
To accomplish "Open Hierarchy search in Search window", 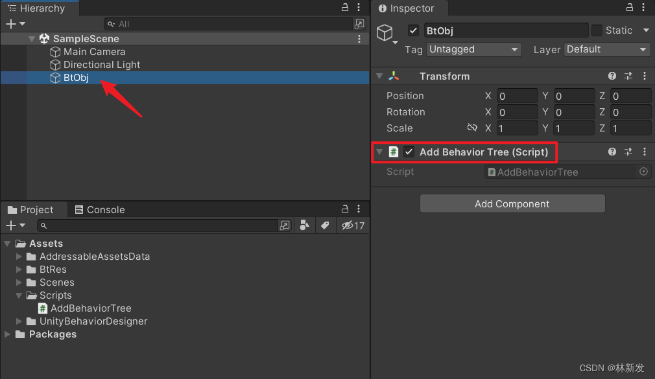I will click(359, 24).
